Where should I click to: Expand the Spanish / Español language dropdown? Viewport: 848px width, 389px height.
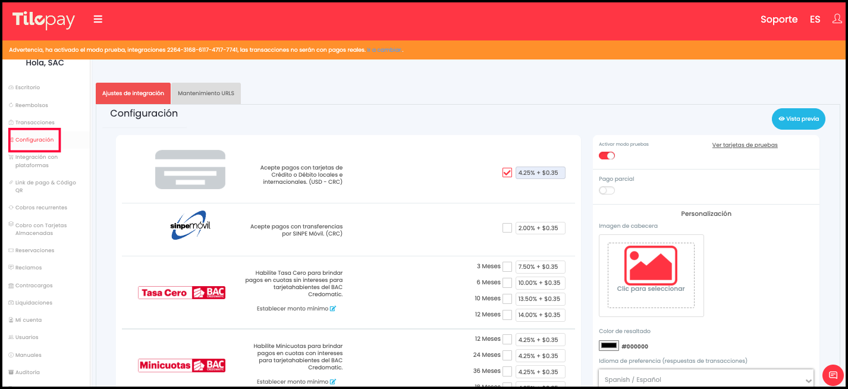pos(706,379)
